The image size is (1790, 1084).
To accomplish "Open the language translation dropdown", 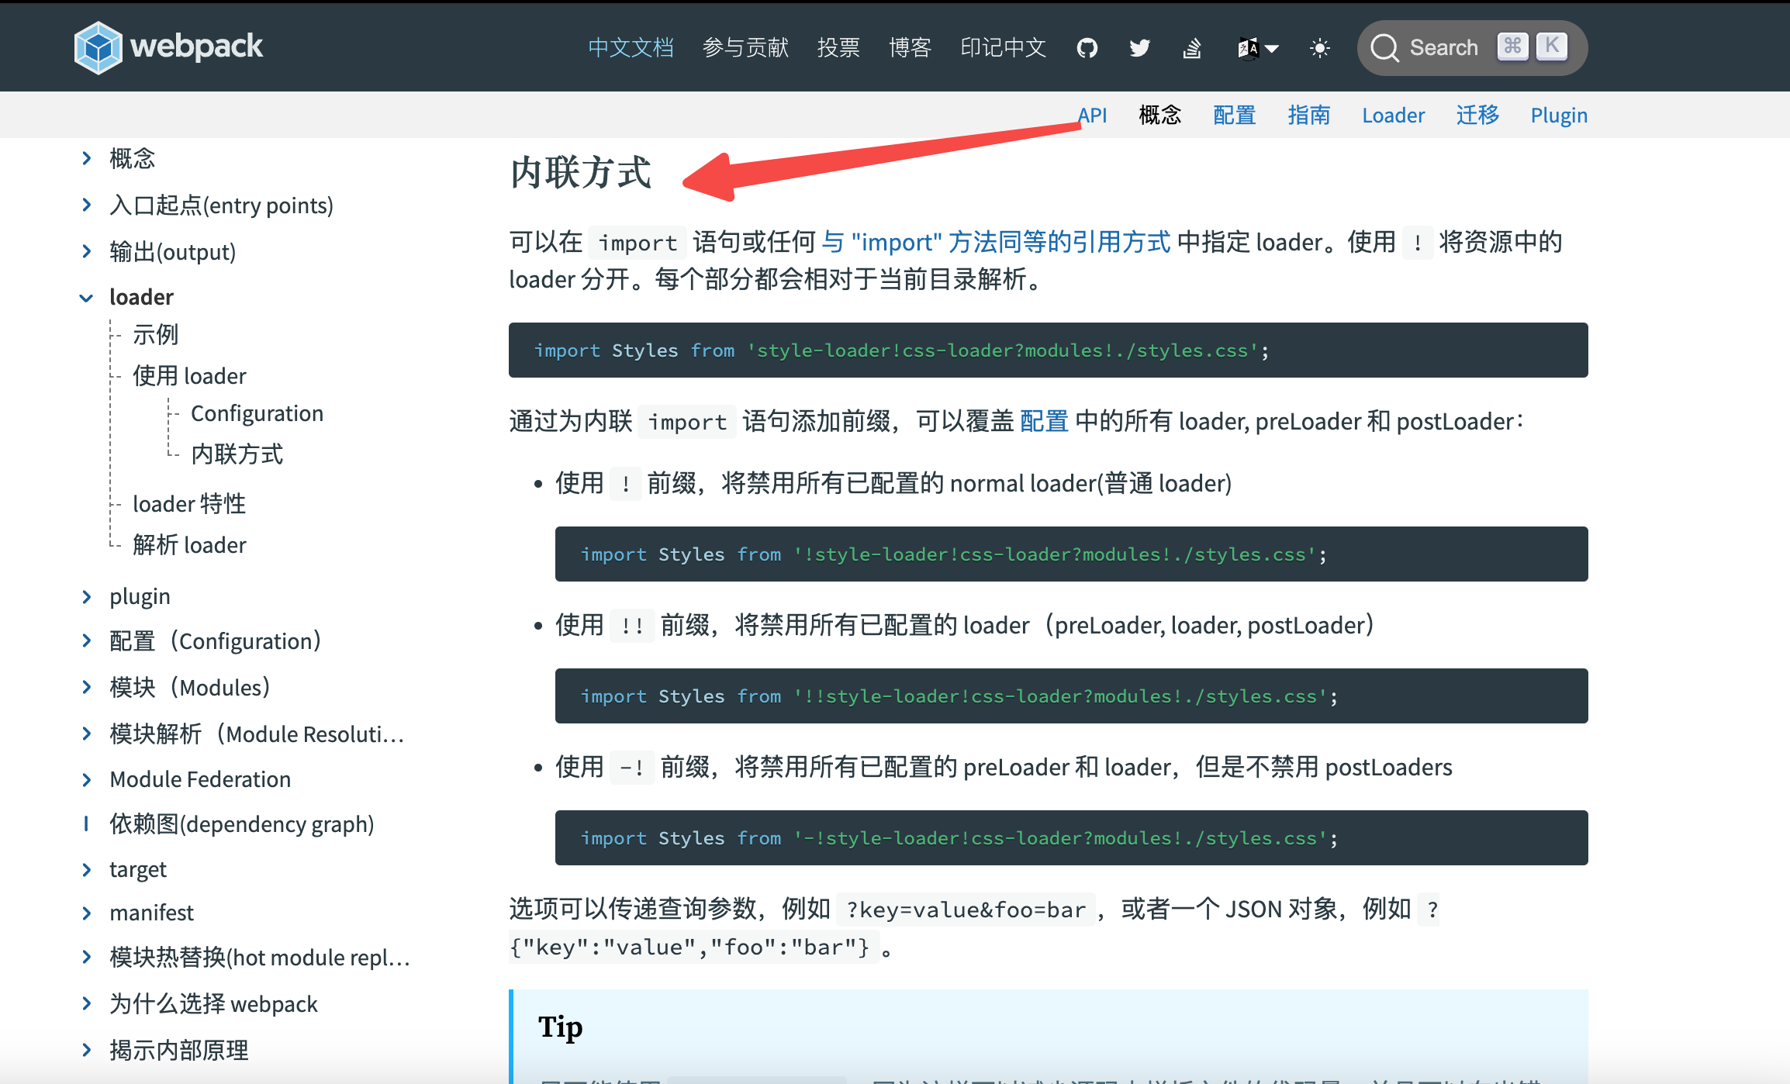I will tap(1257, 48).
